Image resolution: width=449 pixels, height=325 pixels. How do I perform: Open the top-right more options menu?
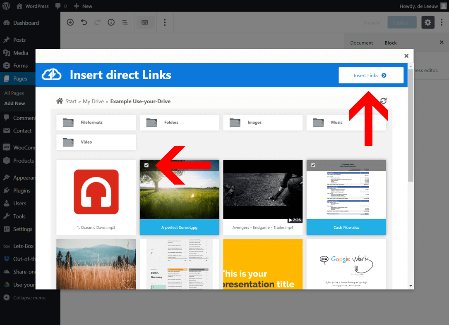tap(442, 22)
